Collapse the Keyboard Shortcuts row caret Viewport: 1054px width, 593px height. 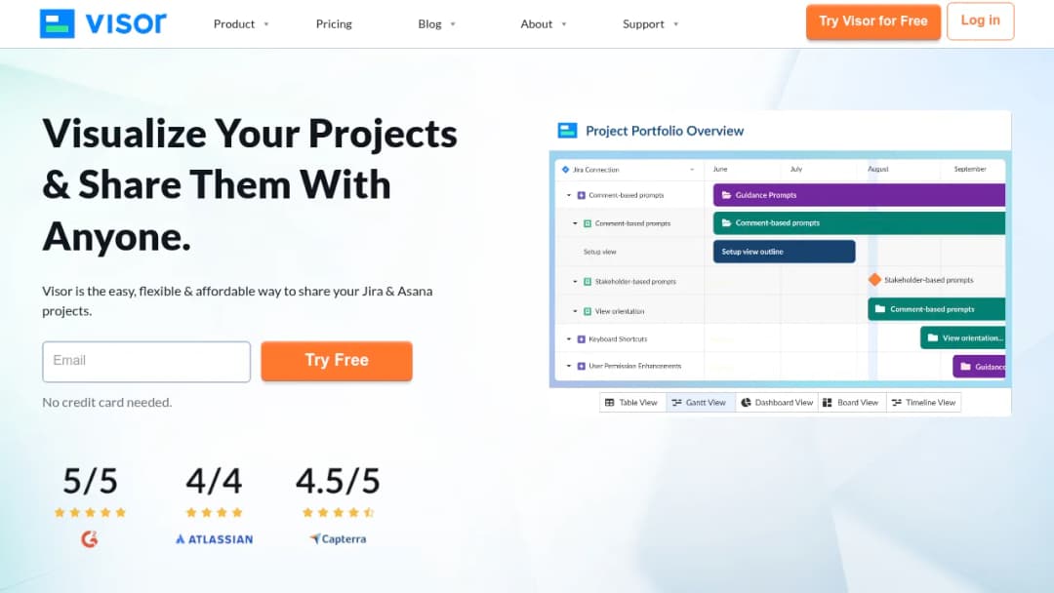[x=569, y=339]
